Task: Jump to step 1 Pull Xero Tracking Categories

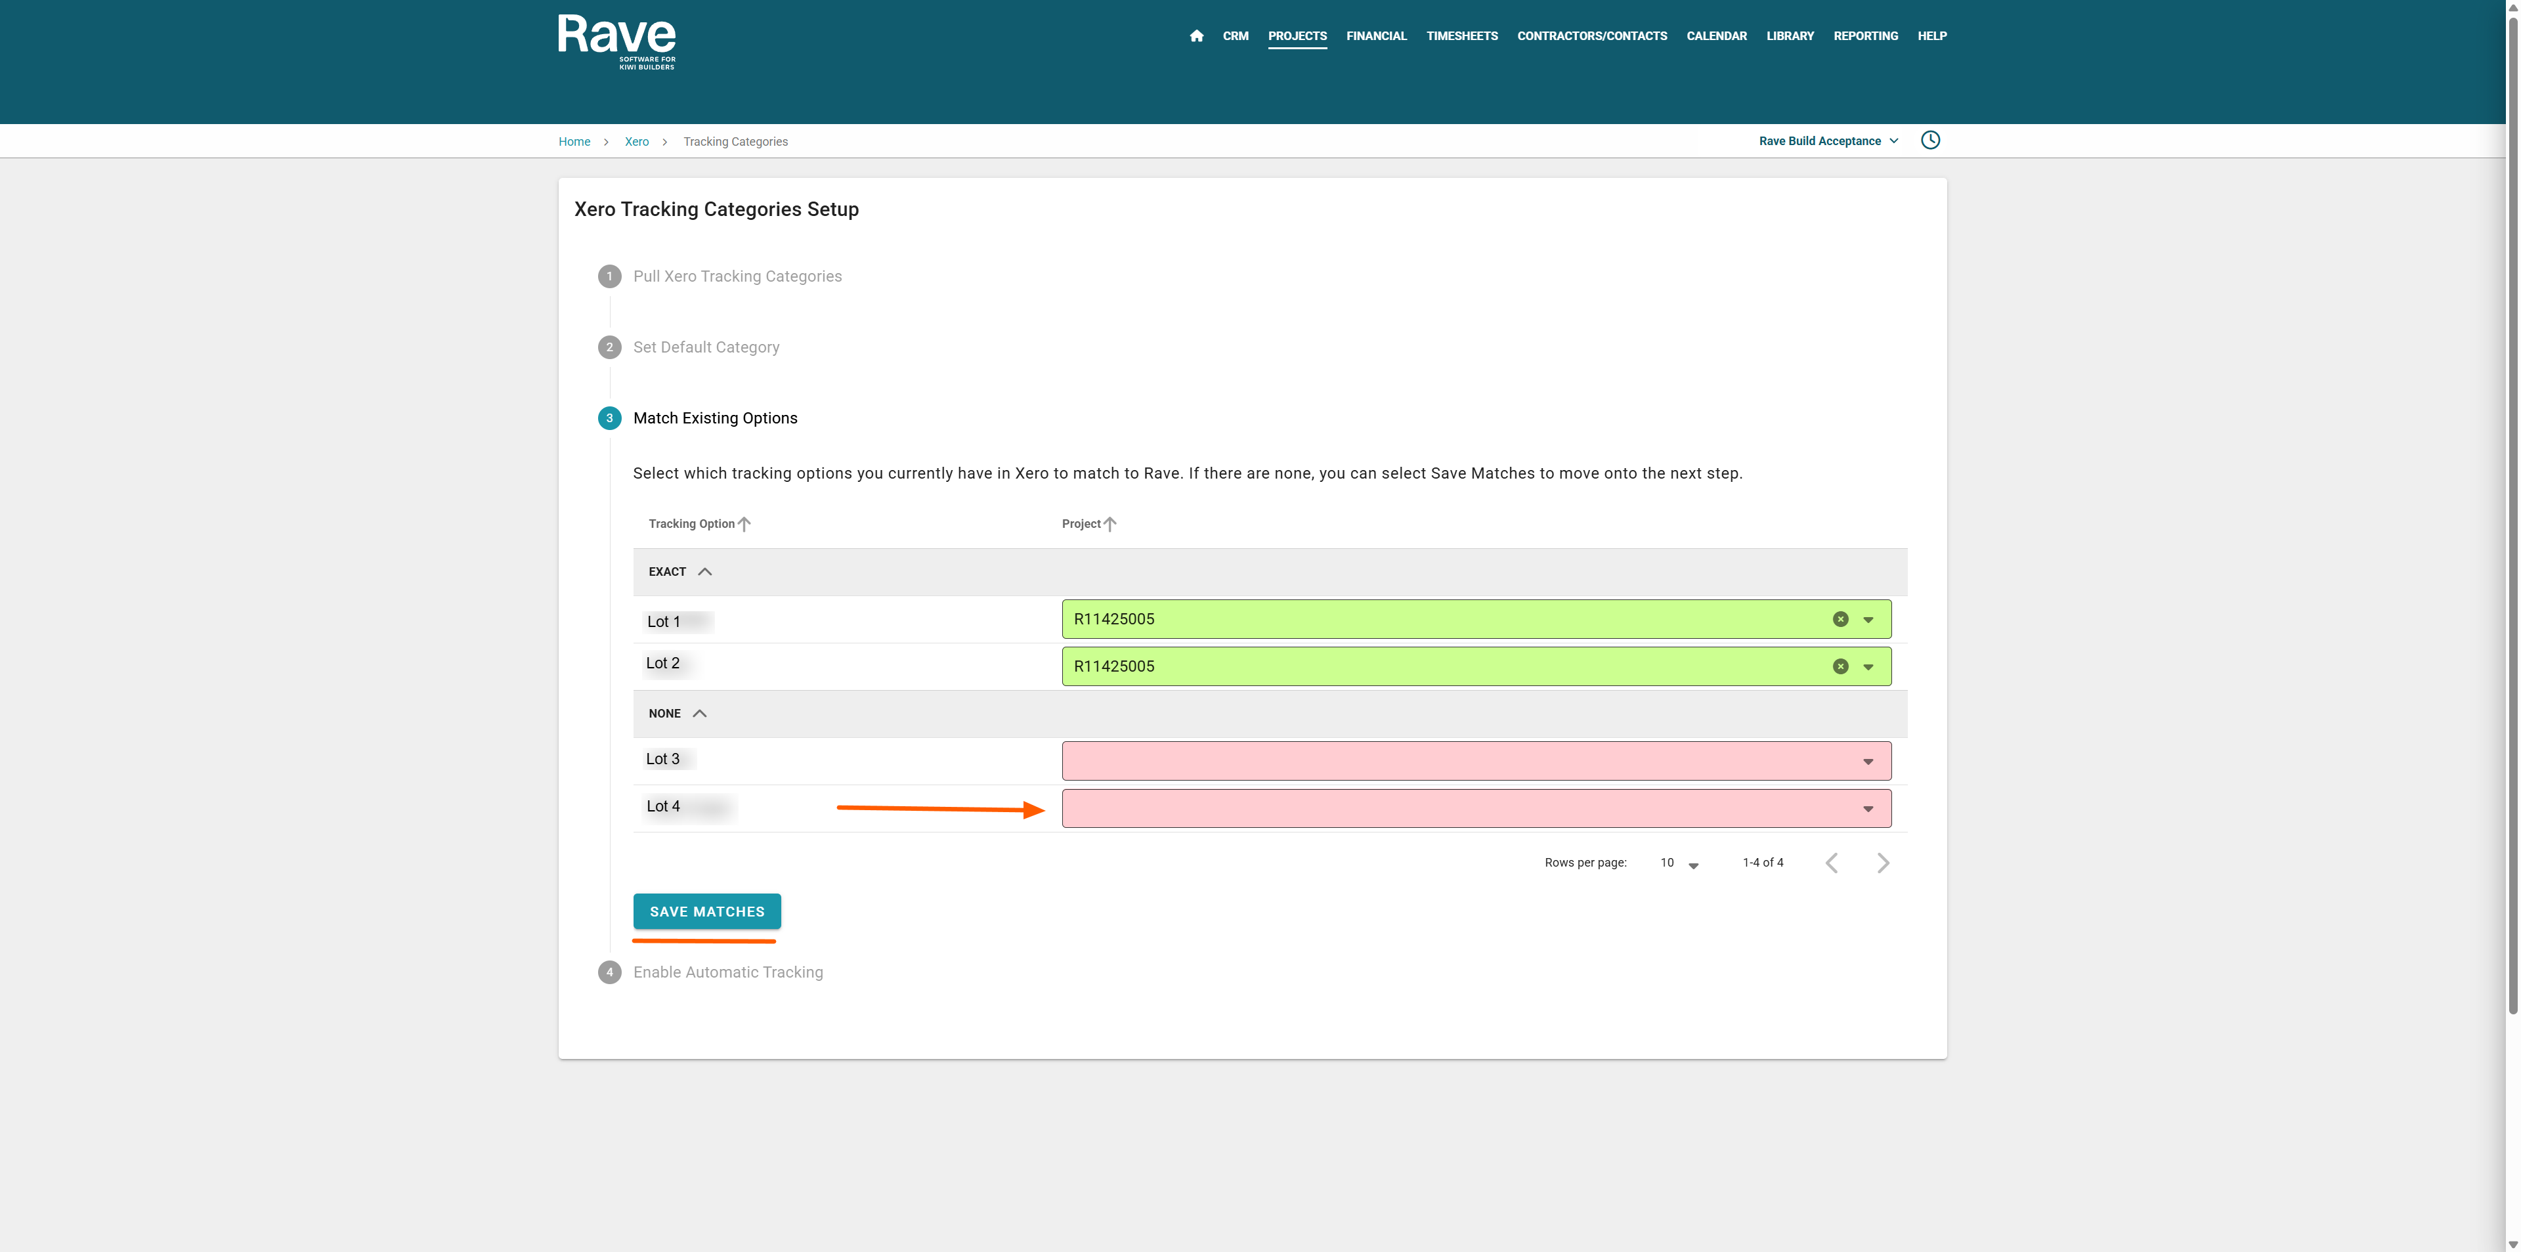Action: (736, 276)
